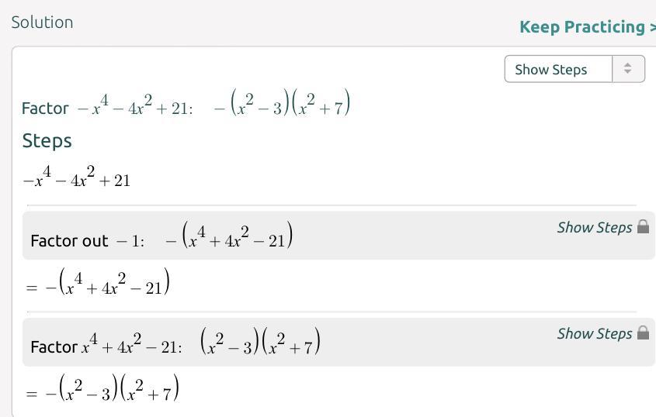Click the top answer −(x²−3)(x²+7)
This screenshot has width=656, height=417.
[281, 104]
